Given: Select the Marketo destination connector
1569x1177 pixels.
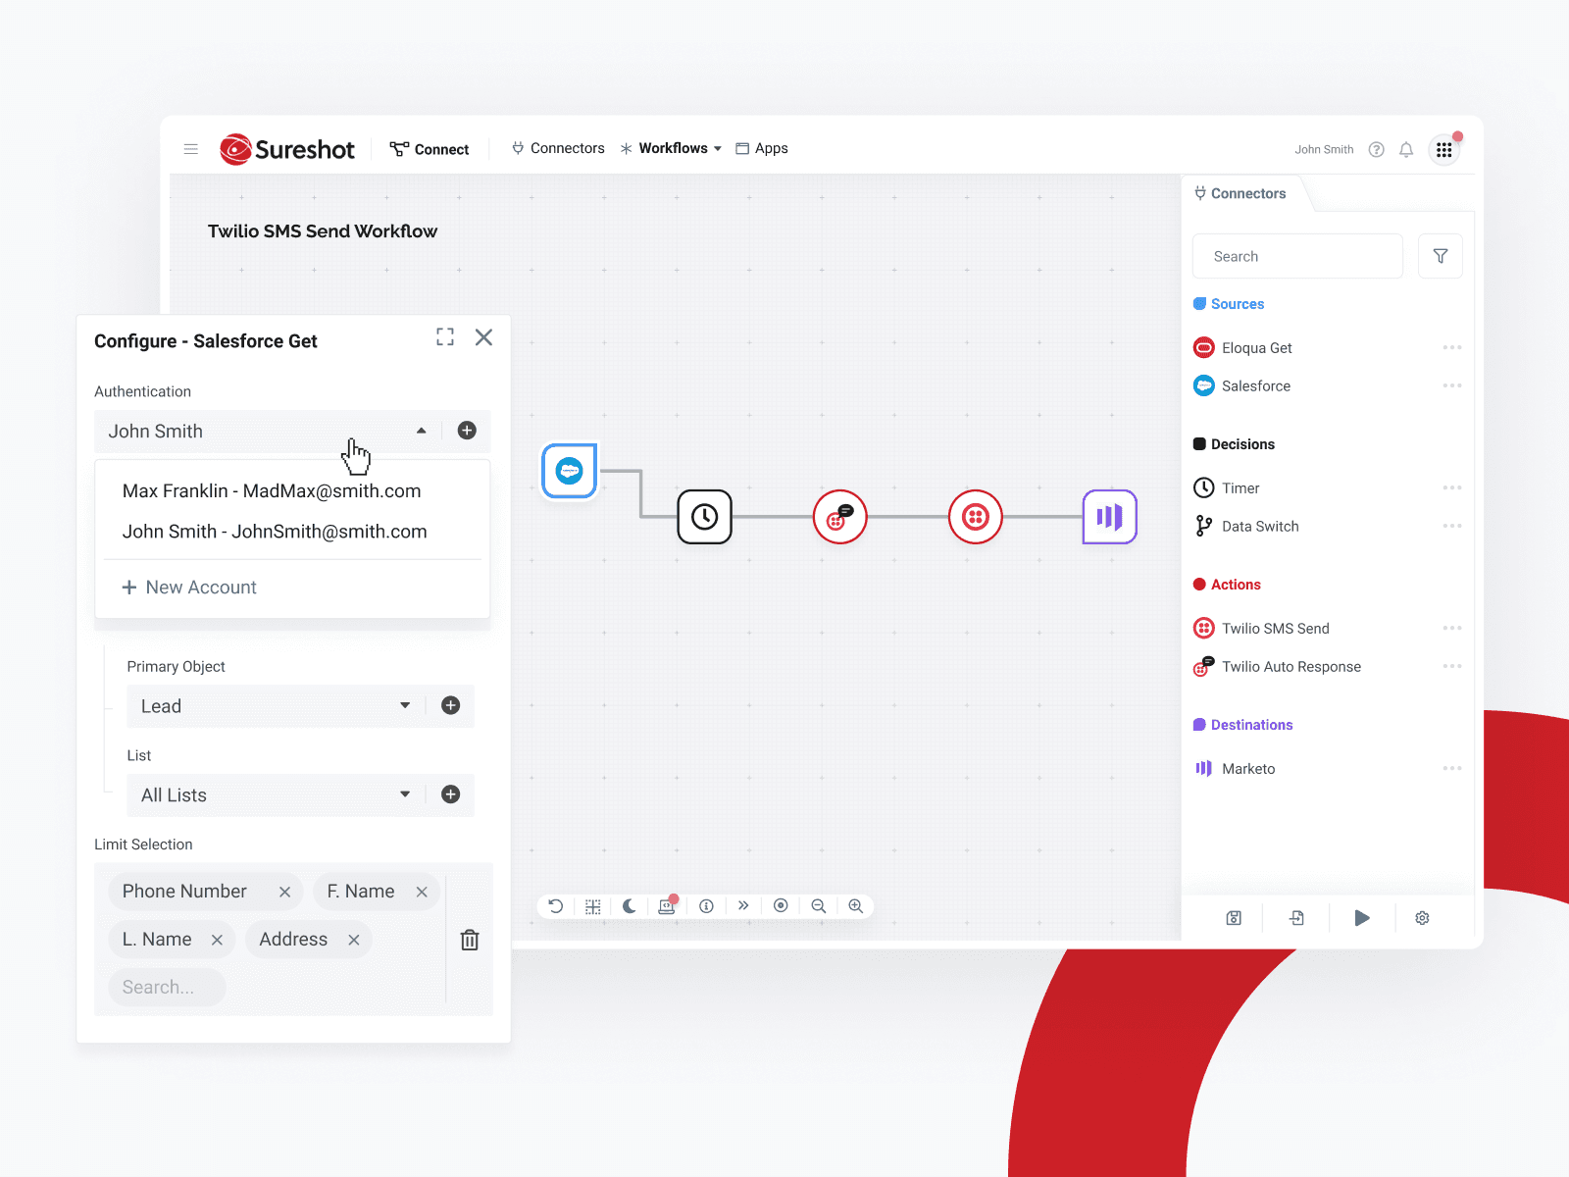Looking at the screenshot, I should tap(1246, 768).
